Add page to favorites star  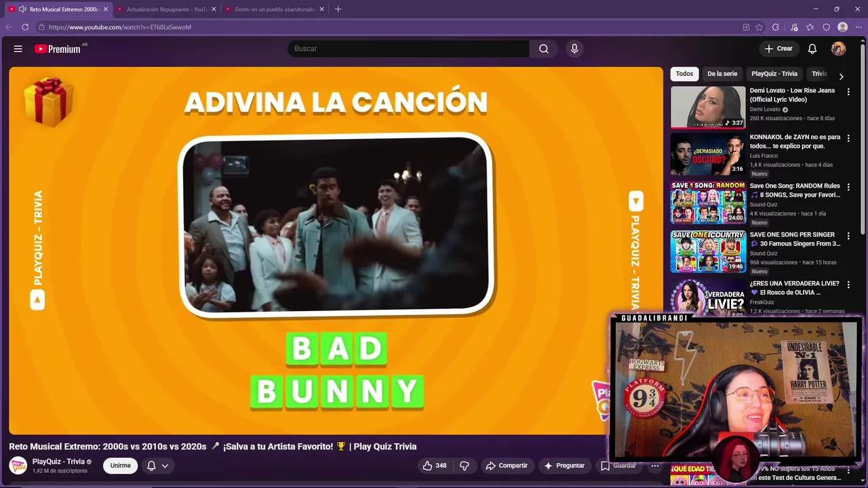(x=759, y=27)
